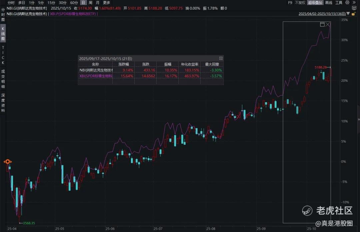Click the 名称 column header in popup
This screenshot has width=360, height=232.
[95, 64]
